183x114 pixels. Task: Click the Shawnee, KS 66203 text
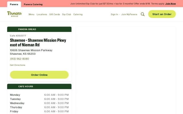tap(23, 54)
